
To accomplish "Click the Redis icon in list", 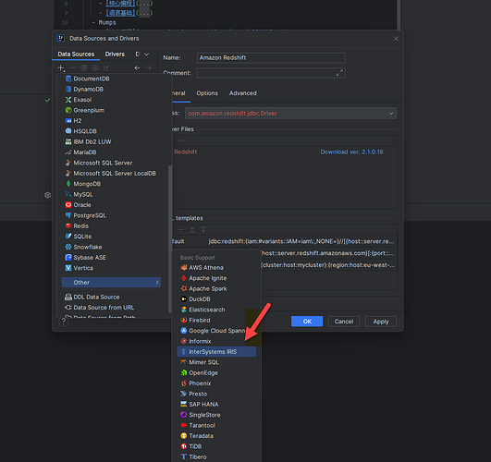I will [68, 225].
